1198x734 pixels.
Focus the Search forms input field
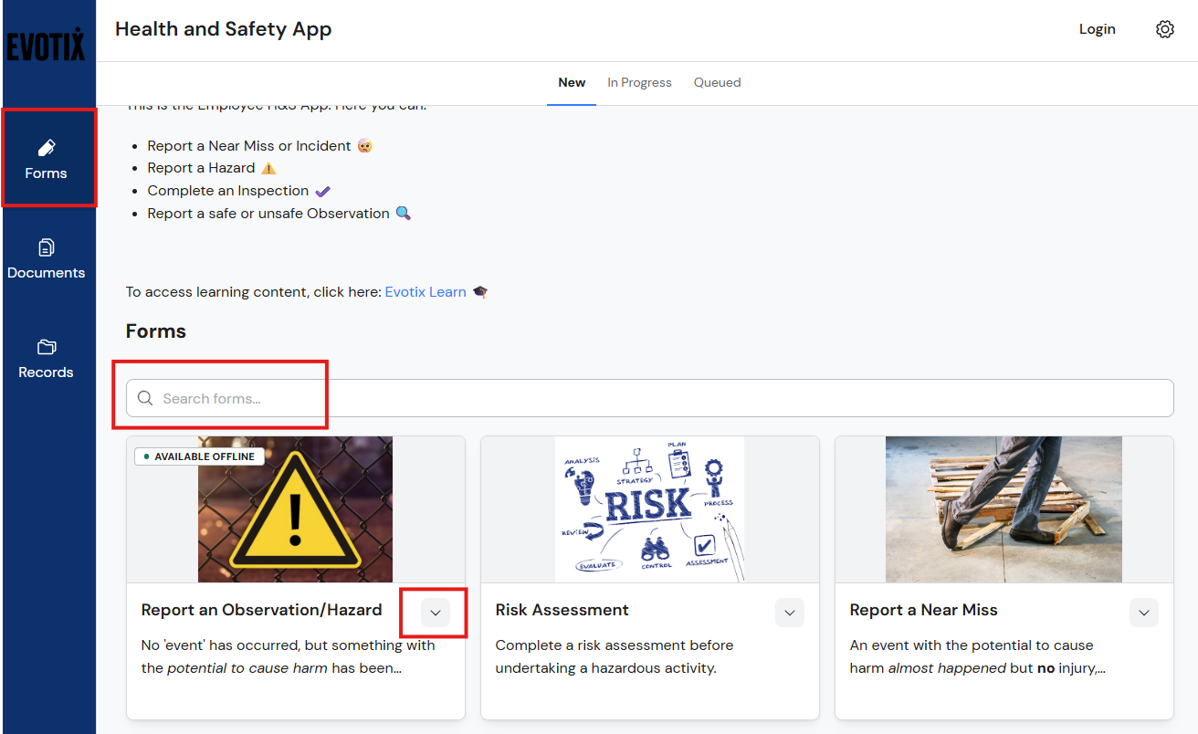[649, 398]
